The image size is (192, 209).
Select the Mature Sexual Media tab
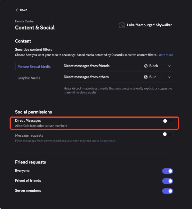coord(34,67)
